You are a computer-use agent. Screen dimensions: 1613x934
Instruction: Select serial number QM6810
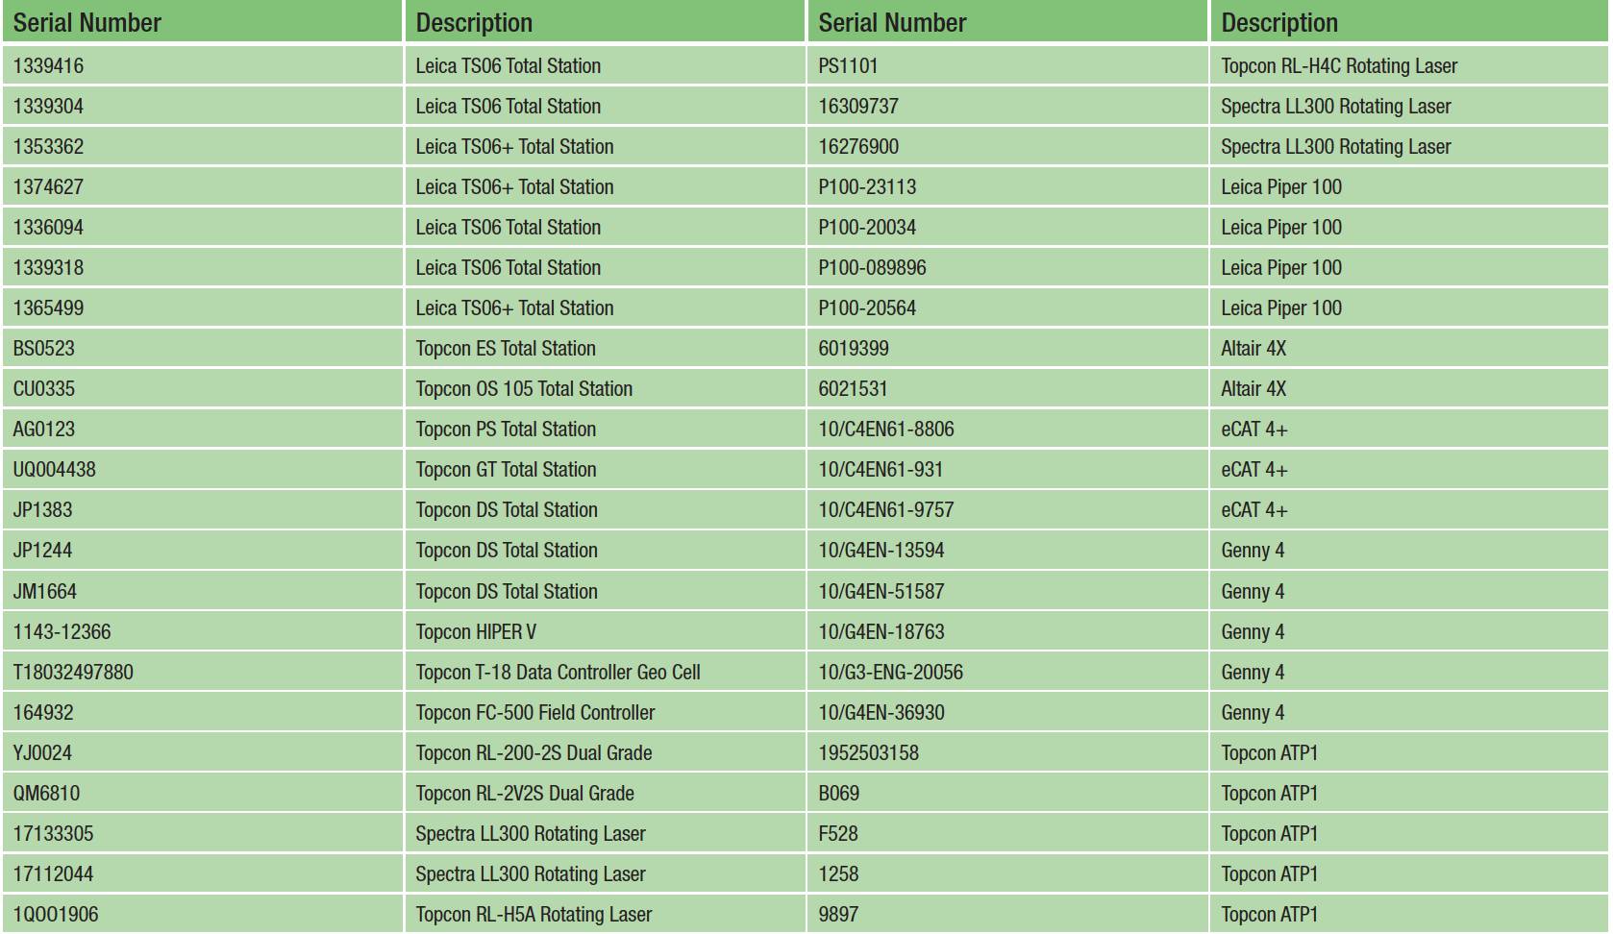click(46, 793)
